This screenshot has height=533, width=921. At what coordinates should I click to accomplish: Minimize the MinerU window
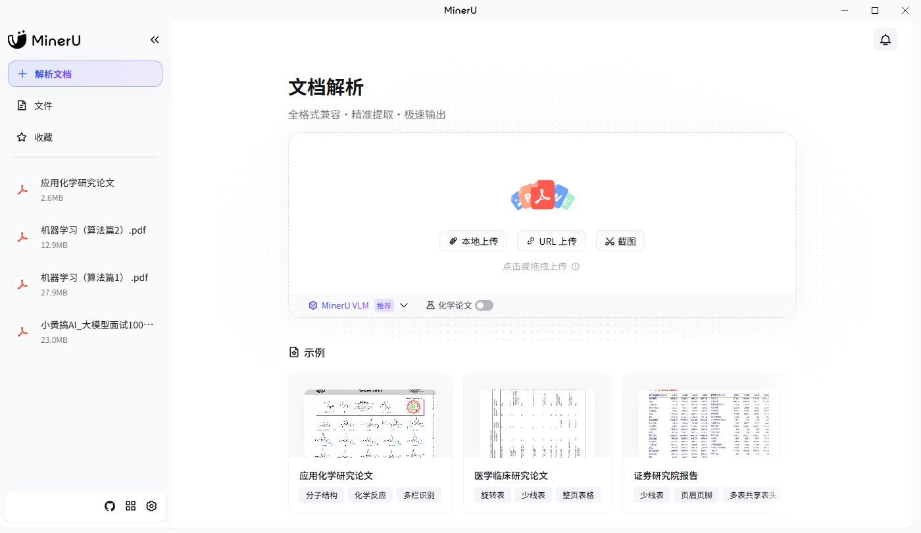point(845,10)
